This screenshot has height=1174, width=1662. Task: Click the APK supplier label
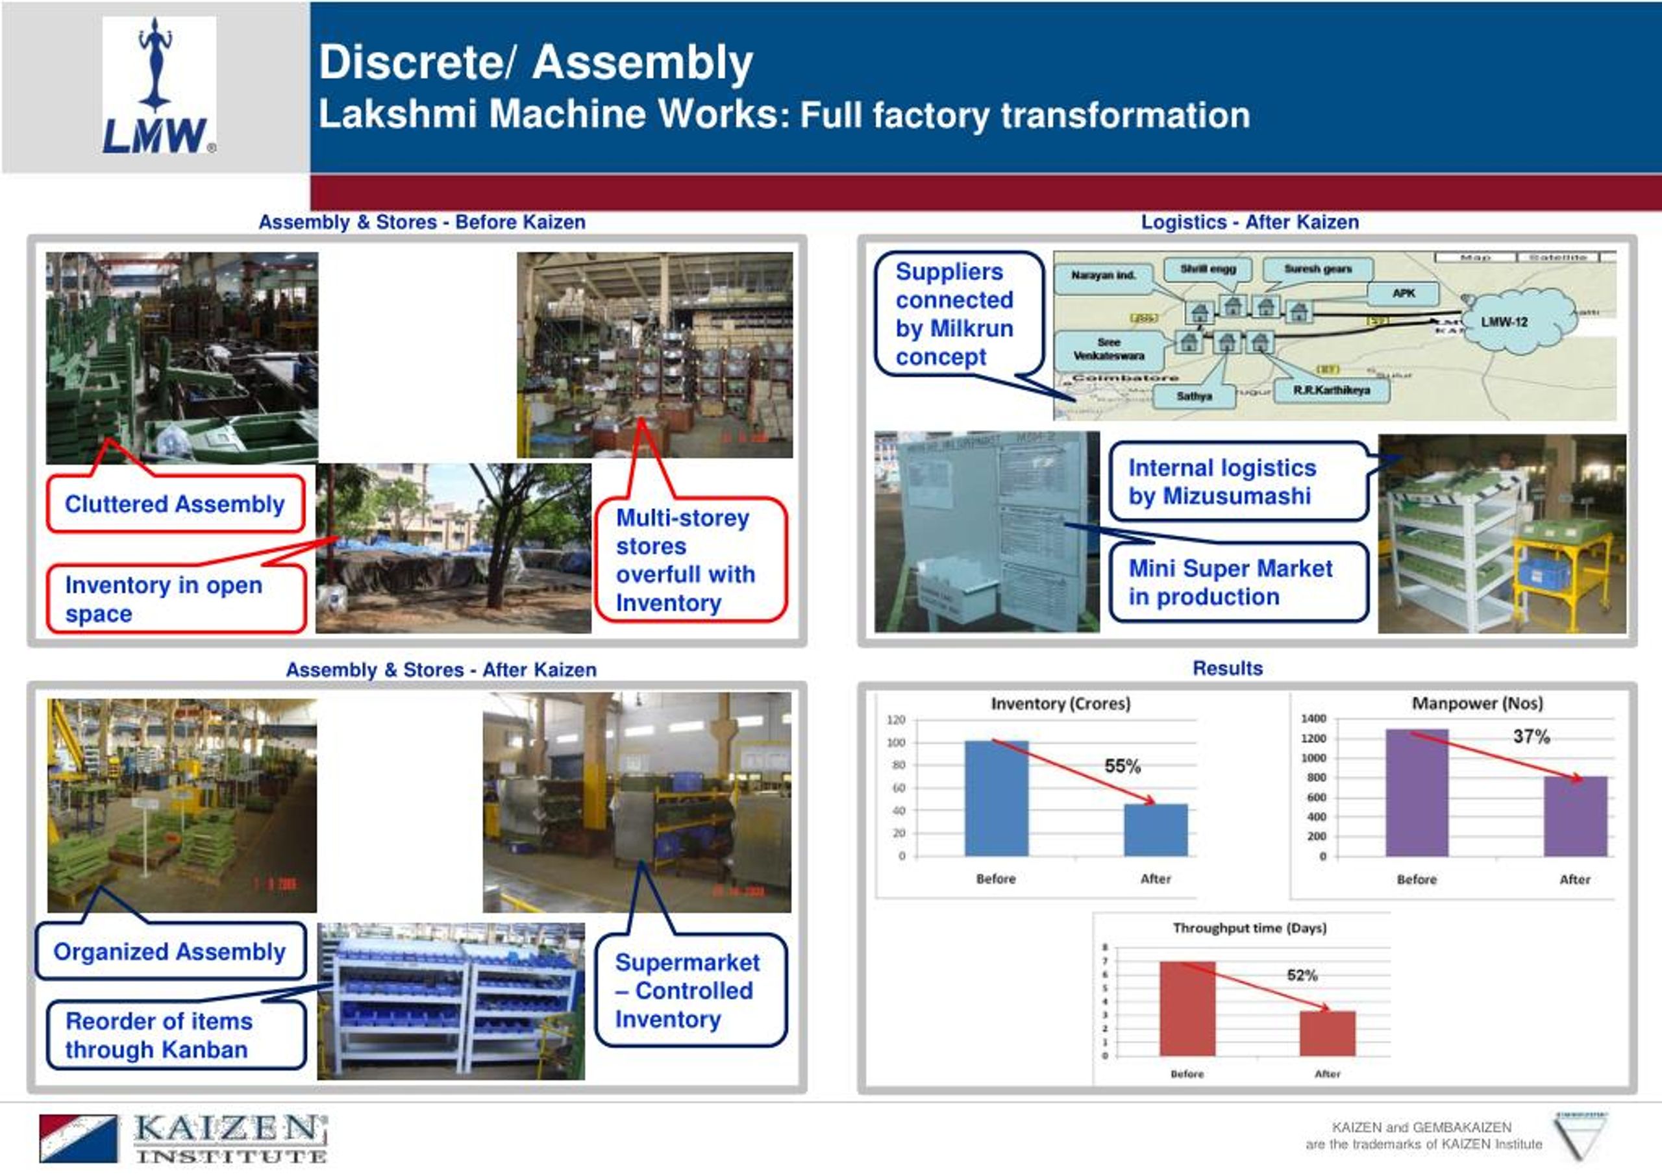coord(1404,293)
